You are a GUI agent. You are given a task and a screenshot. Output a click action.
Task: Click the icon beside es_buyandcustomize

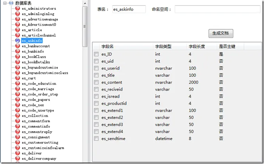pos(18,67)
